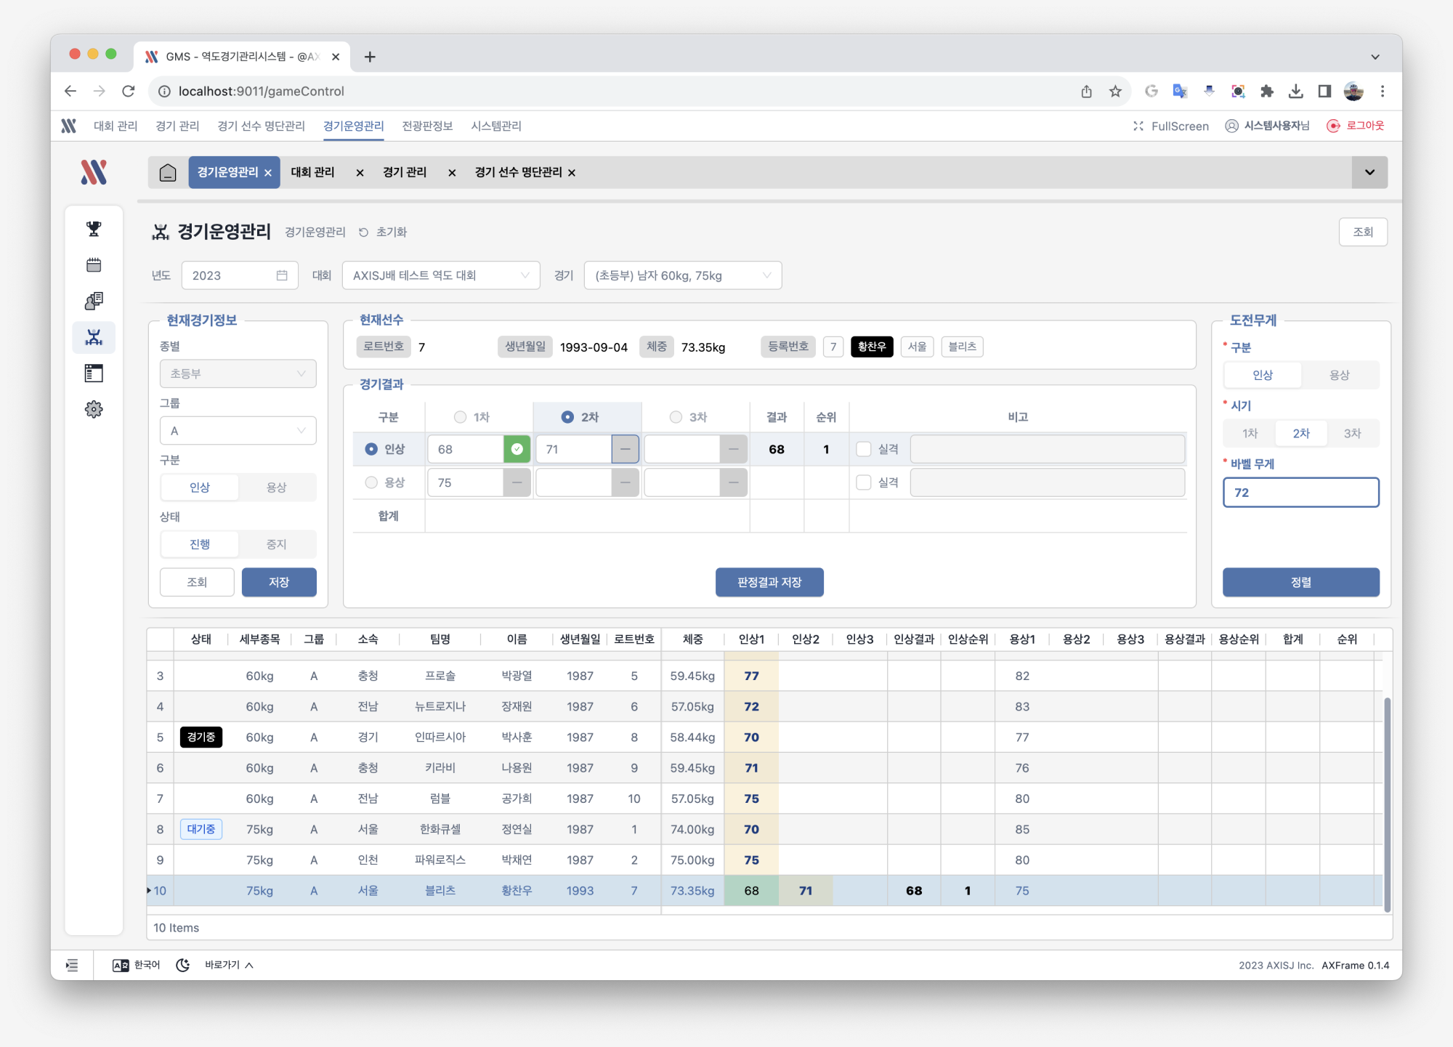Screen dimensions: 1453x1047
Task: Check the 실격 box in 인상 row
Action: click(864, 449)
